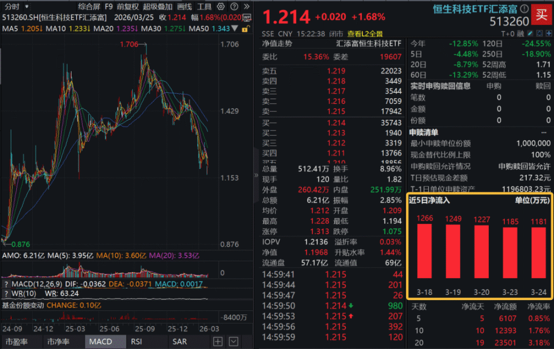This screenshot has height=349, width=554.
Task: Open the settings gear in the top toolbar
Action: point(221,7)
